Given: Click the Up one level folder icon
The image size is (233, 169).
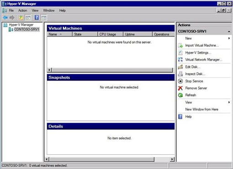Looking at the screenshot, I should (21, 18).
